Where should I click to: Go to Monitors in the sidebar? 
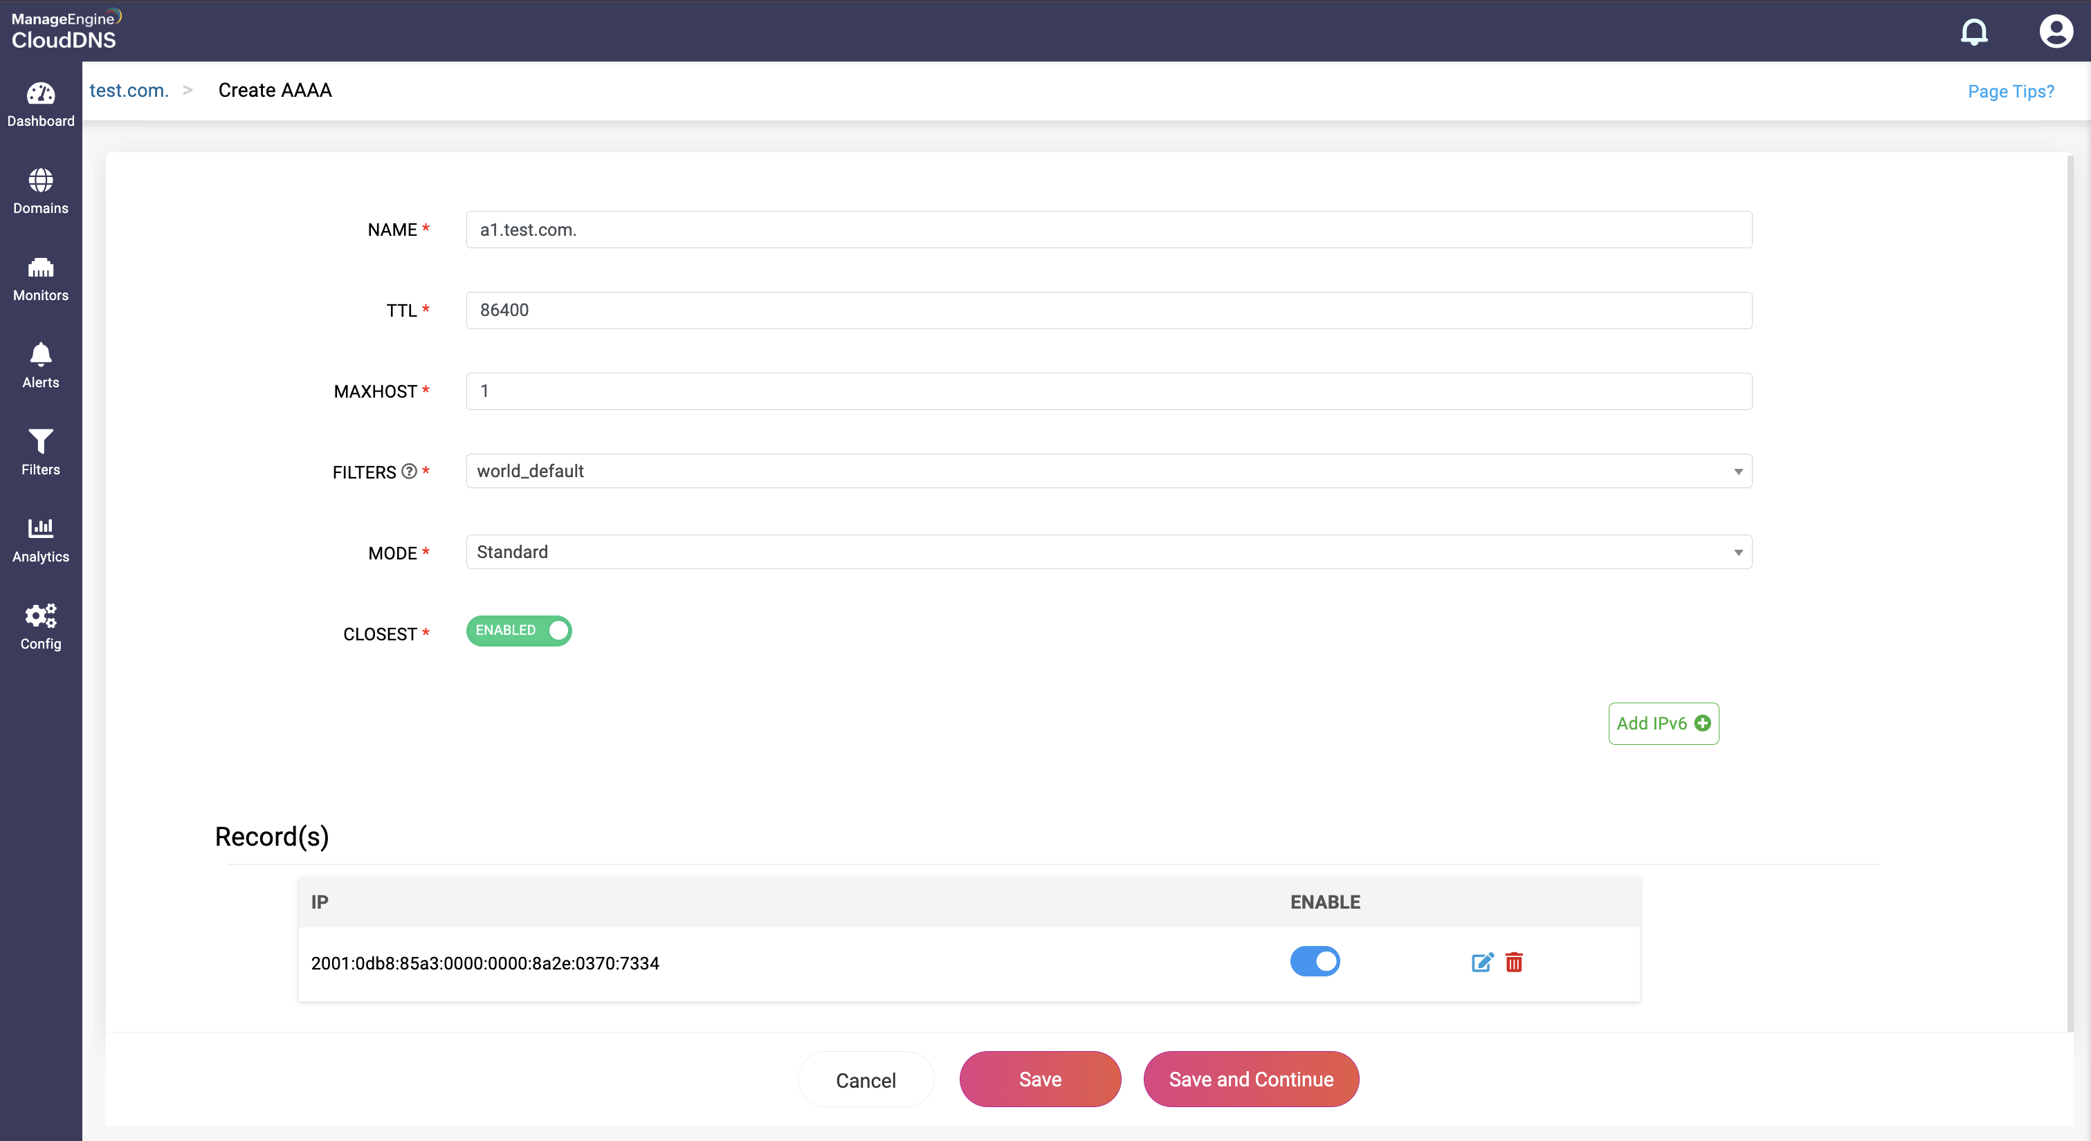click(x=41, y=279)
